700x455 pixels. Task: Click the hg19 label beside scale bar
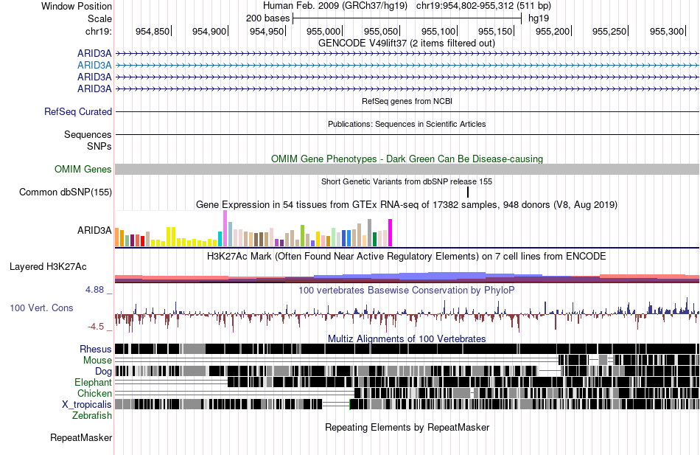click(539, 18)
